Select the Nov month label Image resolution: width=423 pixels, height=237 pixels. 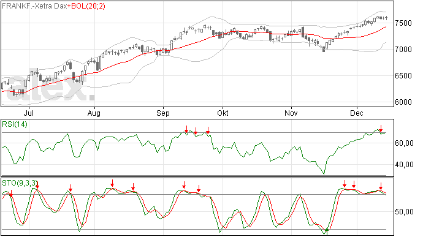click(x=291, y=113)
